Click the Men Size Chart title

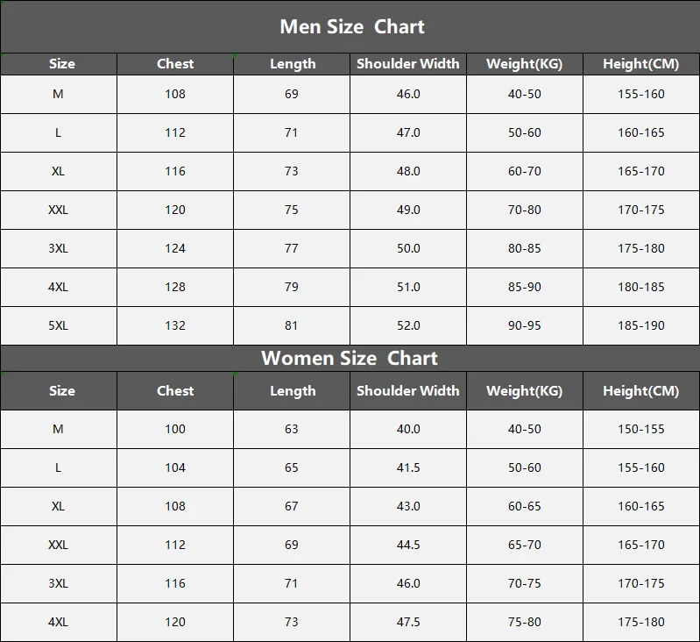[x=351, y=26]
